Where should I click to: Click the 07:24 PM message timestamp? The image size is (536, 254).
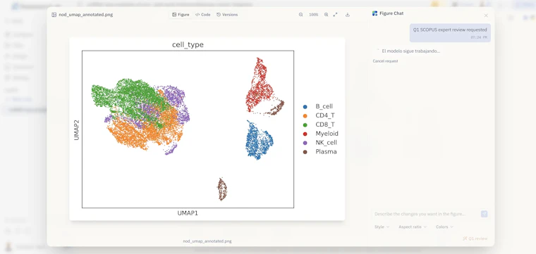click(x=479, y=37)
